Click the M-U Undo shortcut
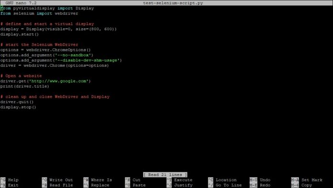Screen dimensions: 333x188 click(260, 180)
